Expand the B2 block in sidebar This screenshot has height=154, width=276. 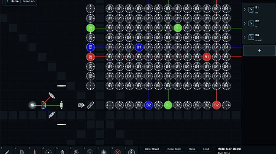245,23
